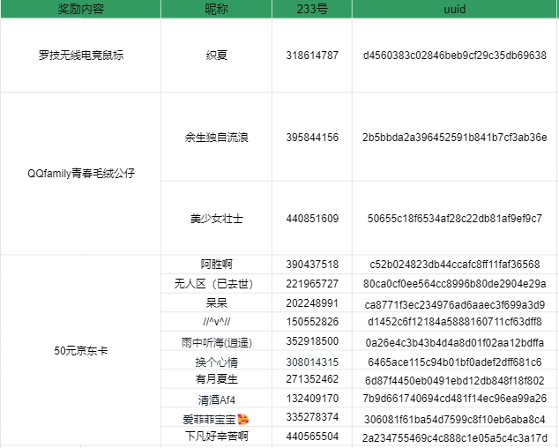Select the 233号 column header

coord(312,9)
